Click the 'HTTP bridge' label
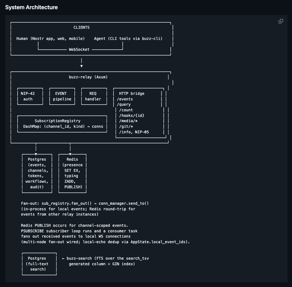Screen dimensions: 292x287 132,93
